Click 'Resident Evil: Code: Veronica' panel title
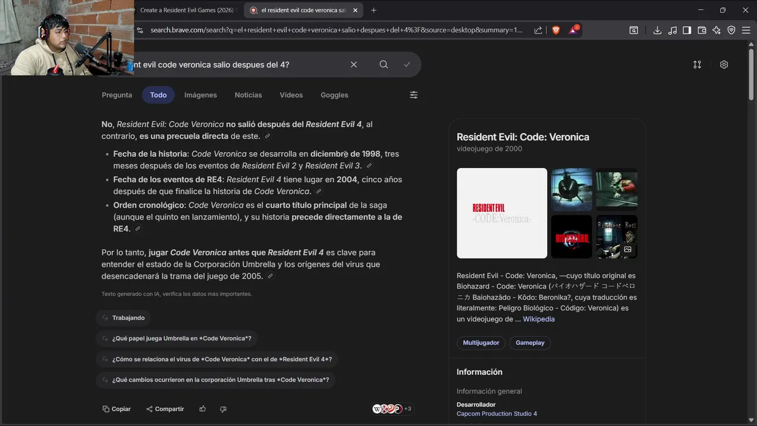This screenshot has width=757, height=426. tap(523, 137)
